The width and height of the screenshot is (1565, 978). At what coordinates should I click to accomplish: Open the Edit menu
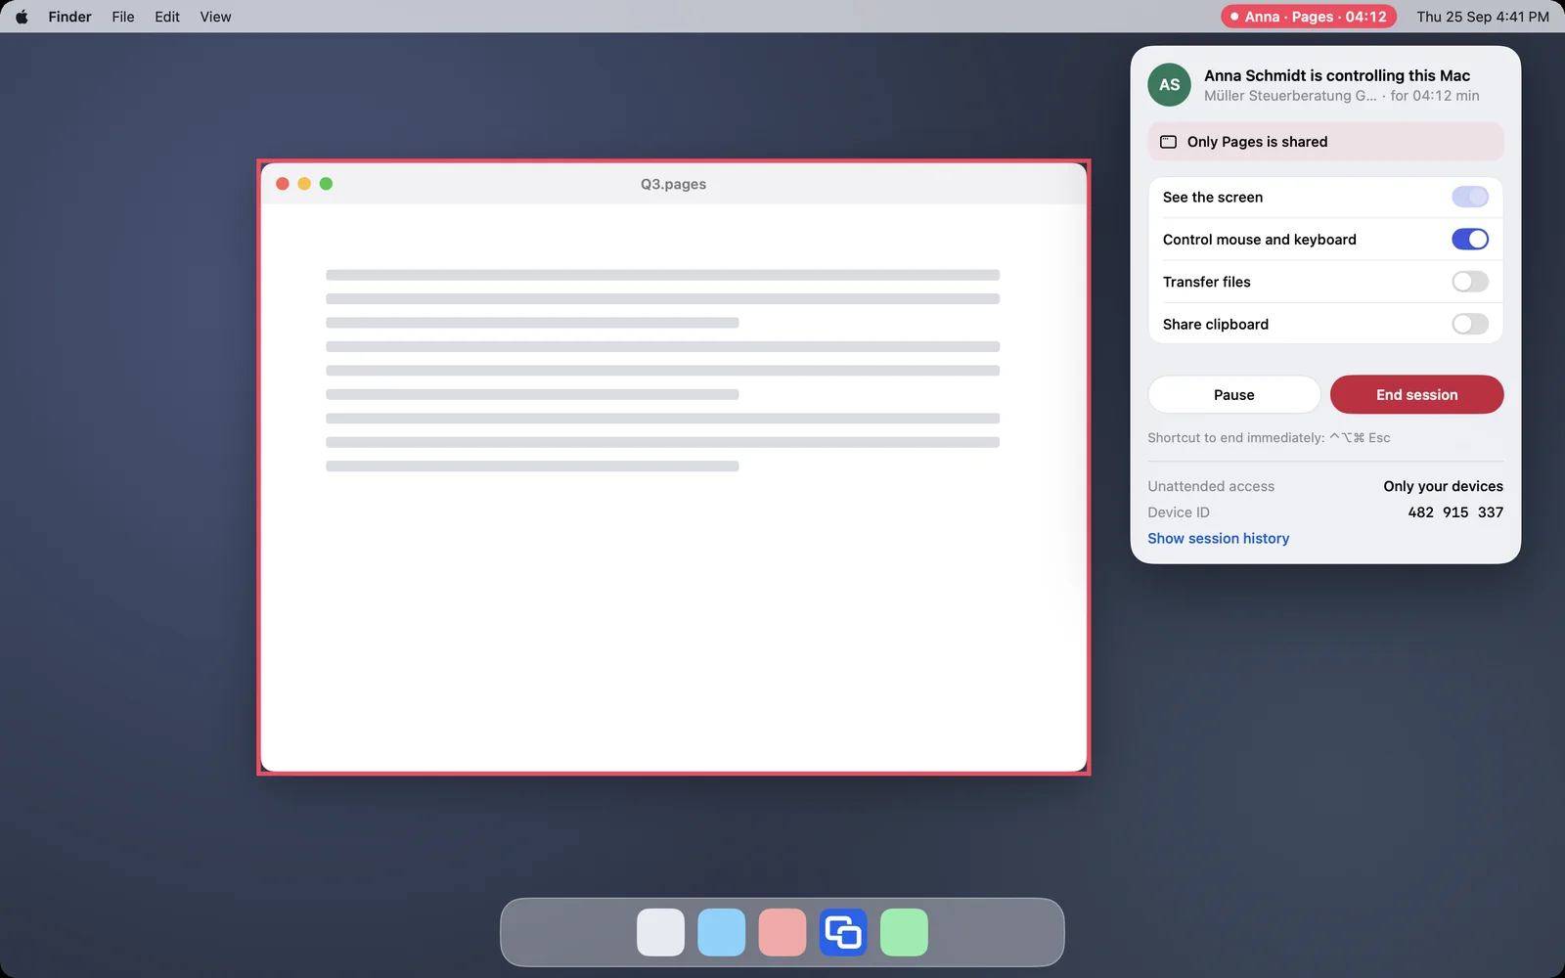tap(167, 17)
